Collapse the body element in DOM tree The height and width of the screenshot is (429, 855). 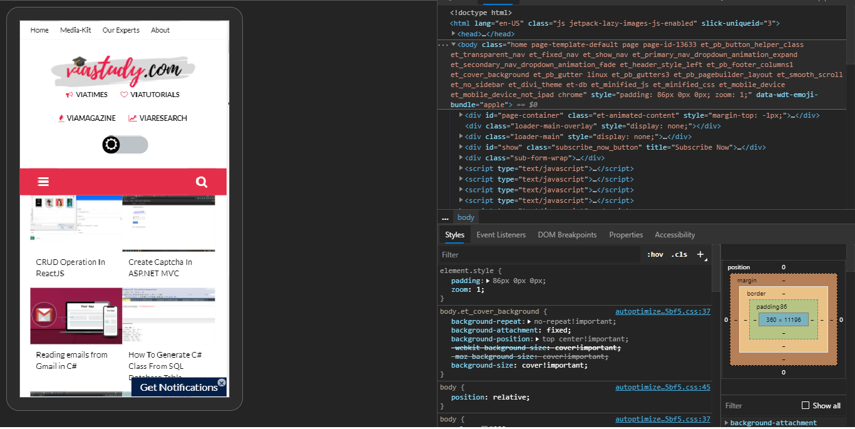453,44
